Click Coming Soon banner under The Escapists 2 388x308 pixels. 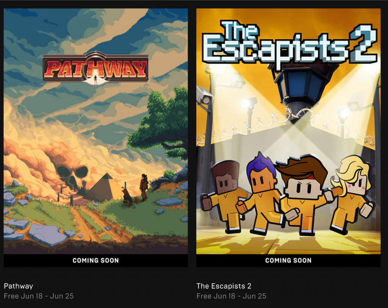click(288, 261)
